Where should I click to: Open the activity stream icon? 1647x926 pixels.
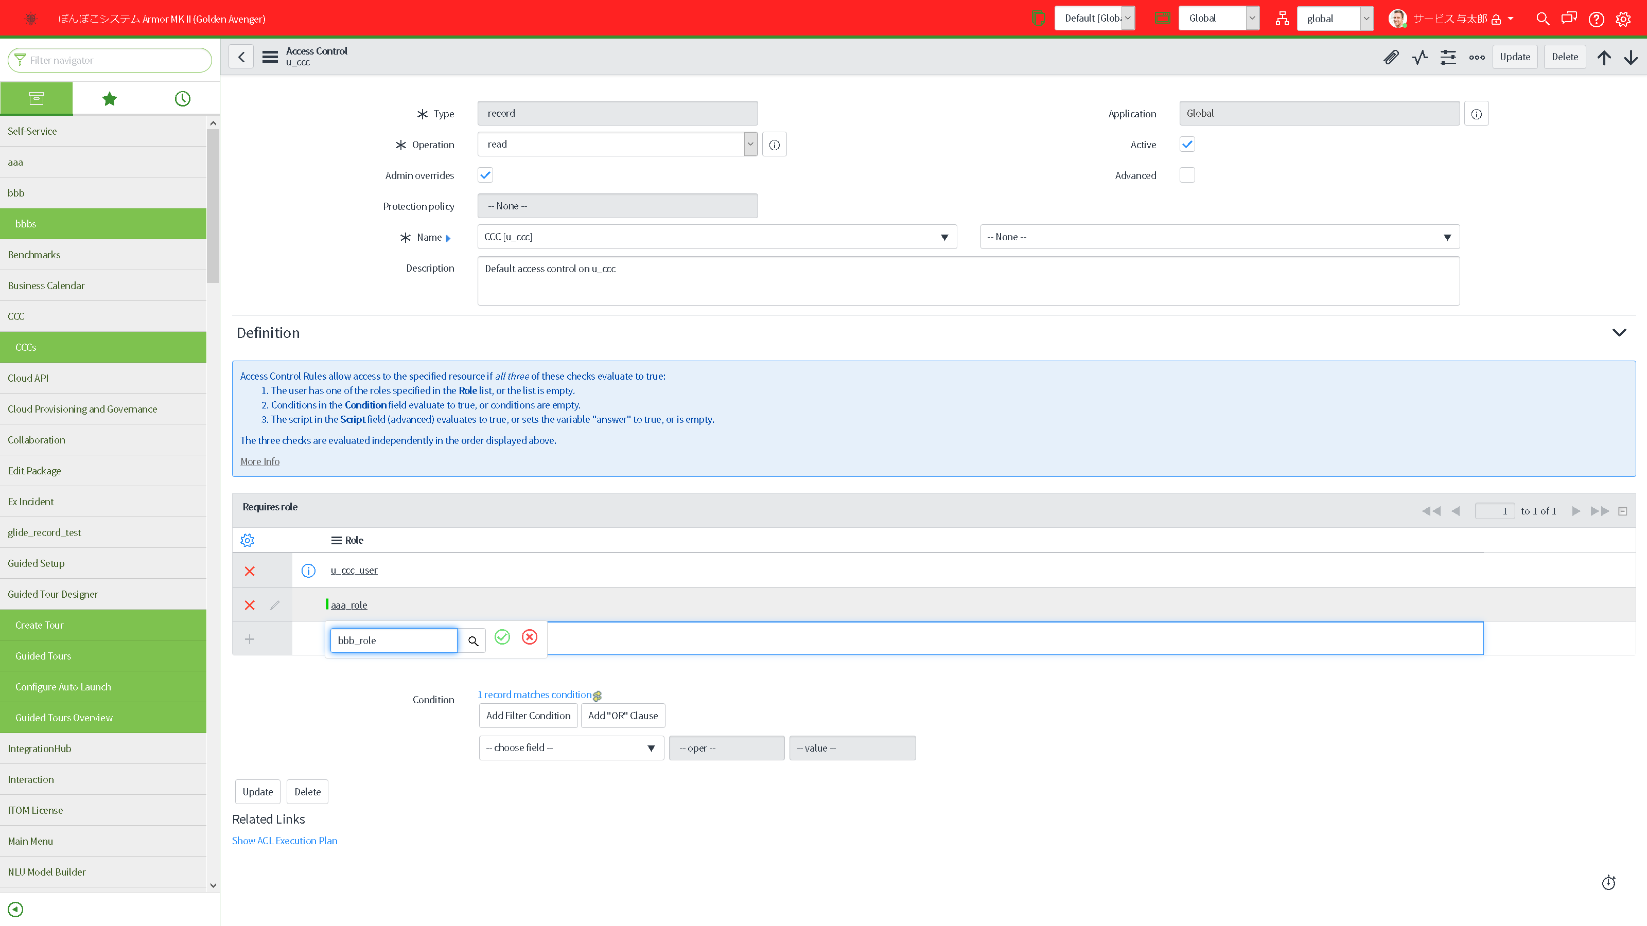(x=1420, y=57)
